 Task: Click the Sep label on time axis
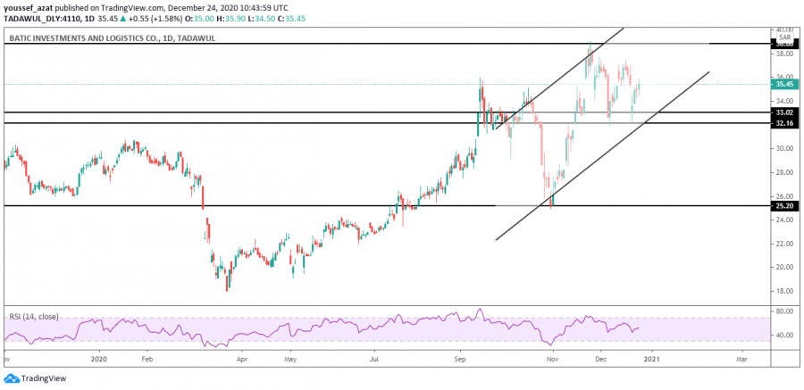click(x=460, y=359)
